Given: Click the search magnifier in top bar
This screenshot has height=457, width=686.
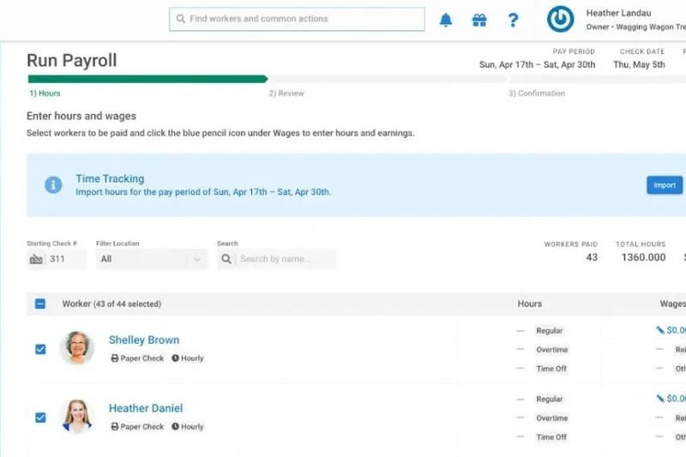Looking at the screenshot, I should tap(180, 19).
